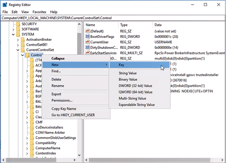Viewport: 226px width, 163px height.
Task: Click the ComputerName folder icon
Action: pos(32,148)
